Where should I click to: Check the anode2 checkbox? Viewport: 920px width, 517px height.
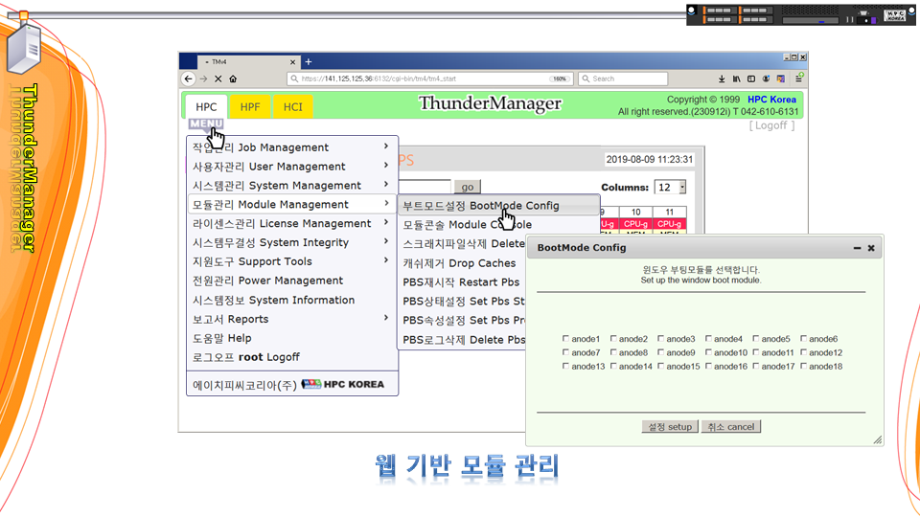coord(613,338)
